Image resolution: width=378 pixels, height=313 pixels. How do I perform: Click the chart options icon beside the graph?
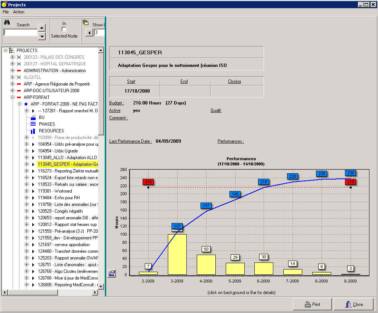112,274
